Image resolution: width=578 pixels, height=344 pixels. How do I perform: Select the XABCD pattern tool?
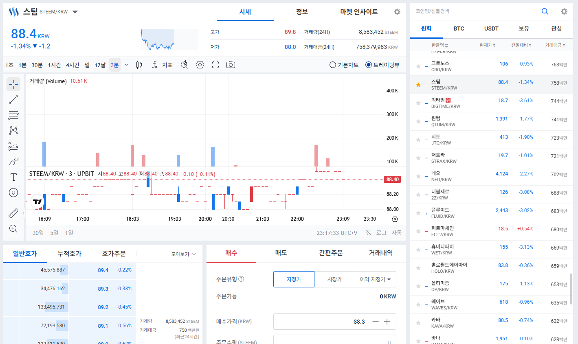(13, 131)
